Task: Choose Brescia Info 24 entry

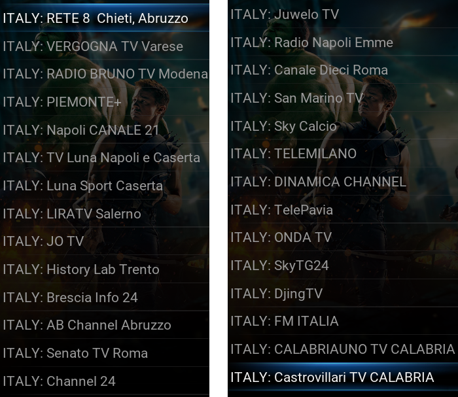Action: point(104,298)
